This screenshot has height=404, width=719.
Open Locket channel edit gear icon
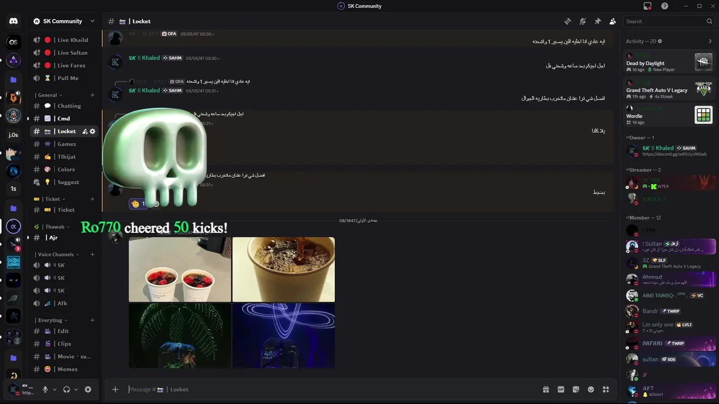(x=93, y=131)
